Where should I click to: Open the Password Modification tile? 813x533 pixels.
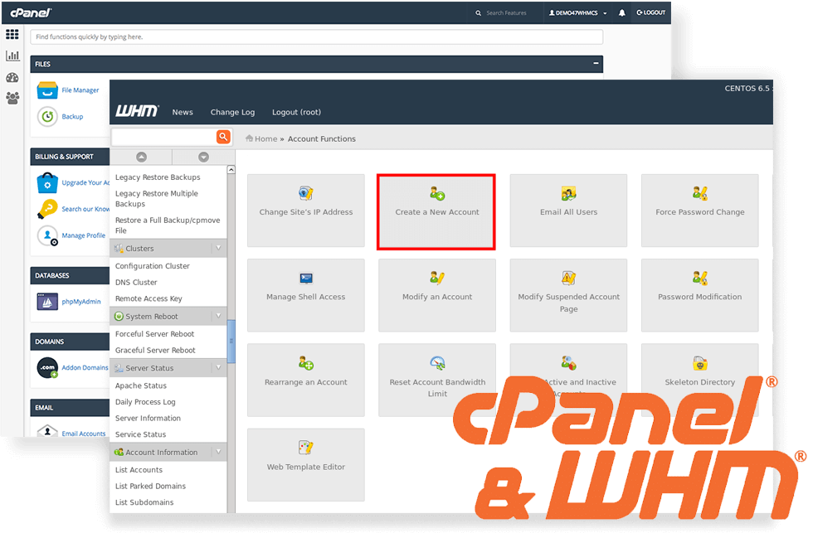(x=699, y=295)
